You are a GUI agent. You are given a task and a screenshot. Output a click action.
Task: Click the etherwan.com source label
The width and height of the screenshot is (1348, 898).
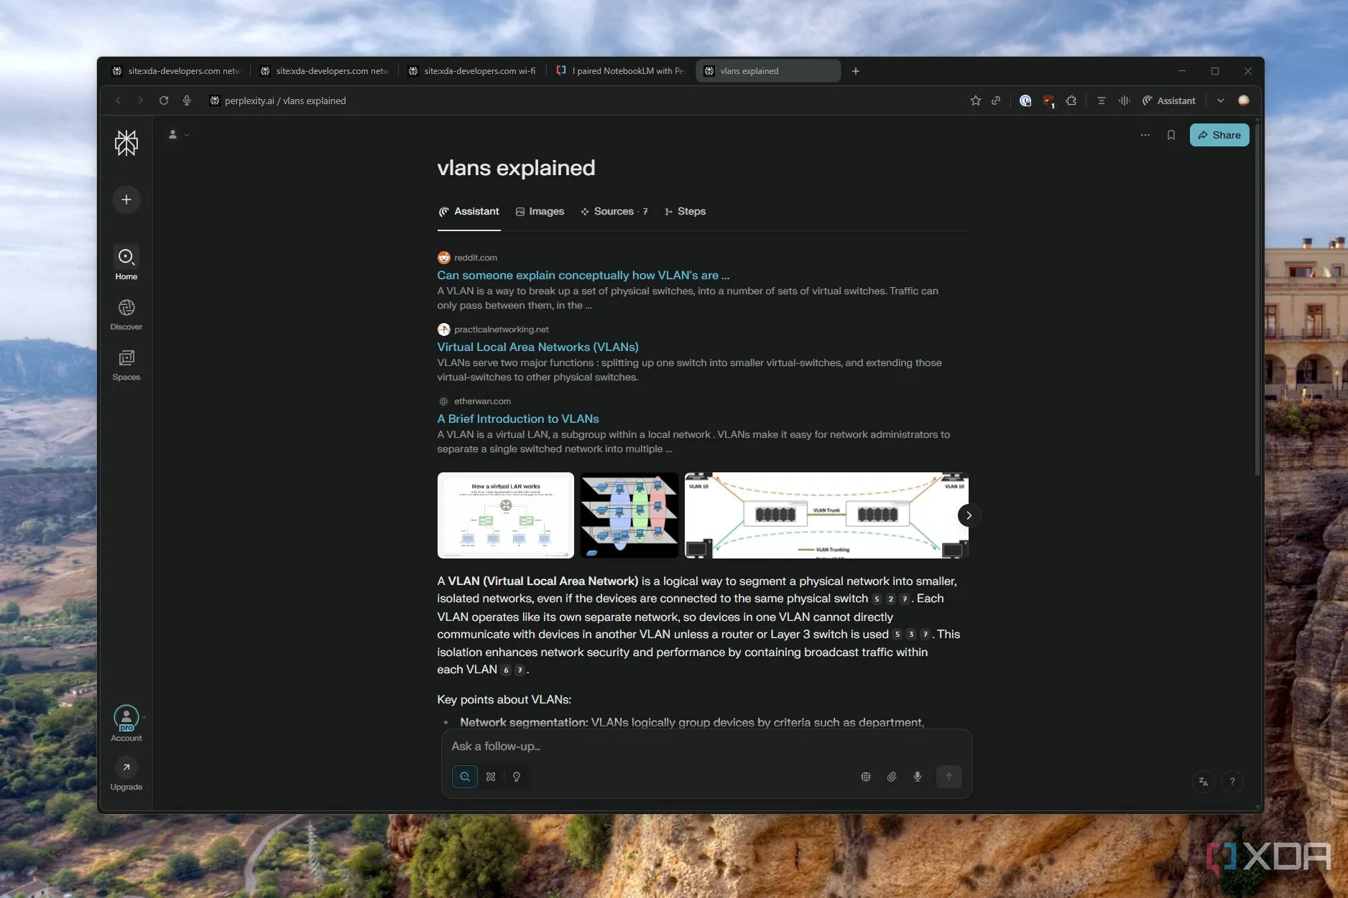482,401
